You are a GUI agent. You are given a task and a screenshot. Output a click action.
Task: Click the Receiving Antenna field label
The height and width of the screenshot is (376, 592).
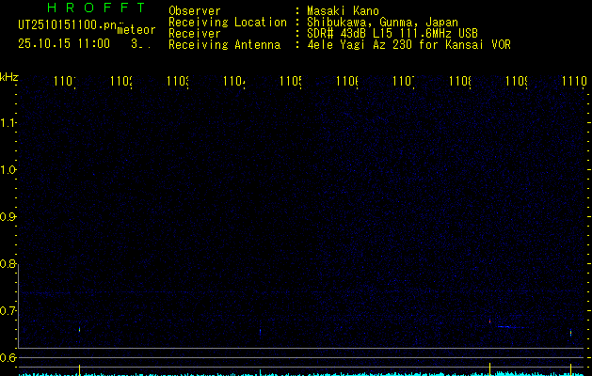224,44
